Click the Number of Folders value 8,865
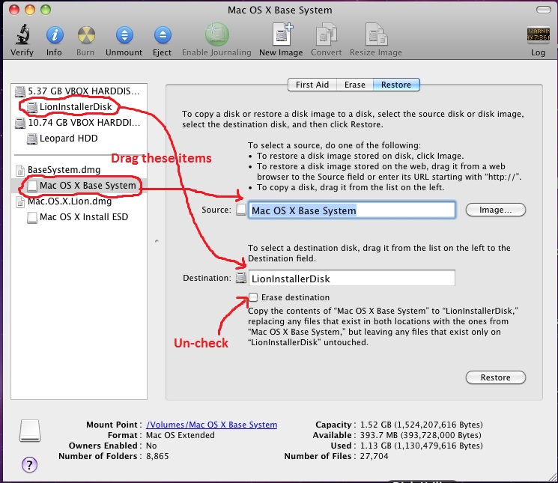 coord(157,456)
